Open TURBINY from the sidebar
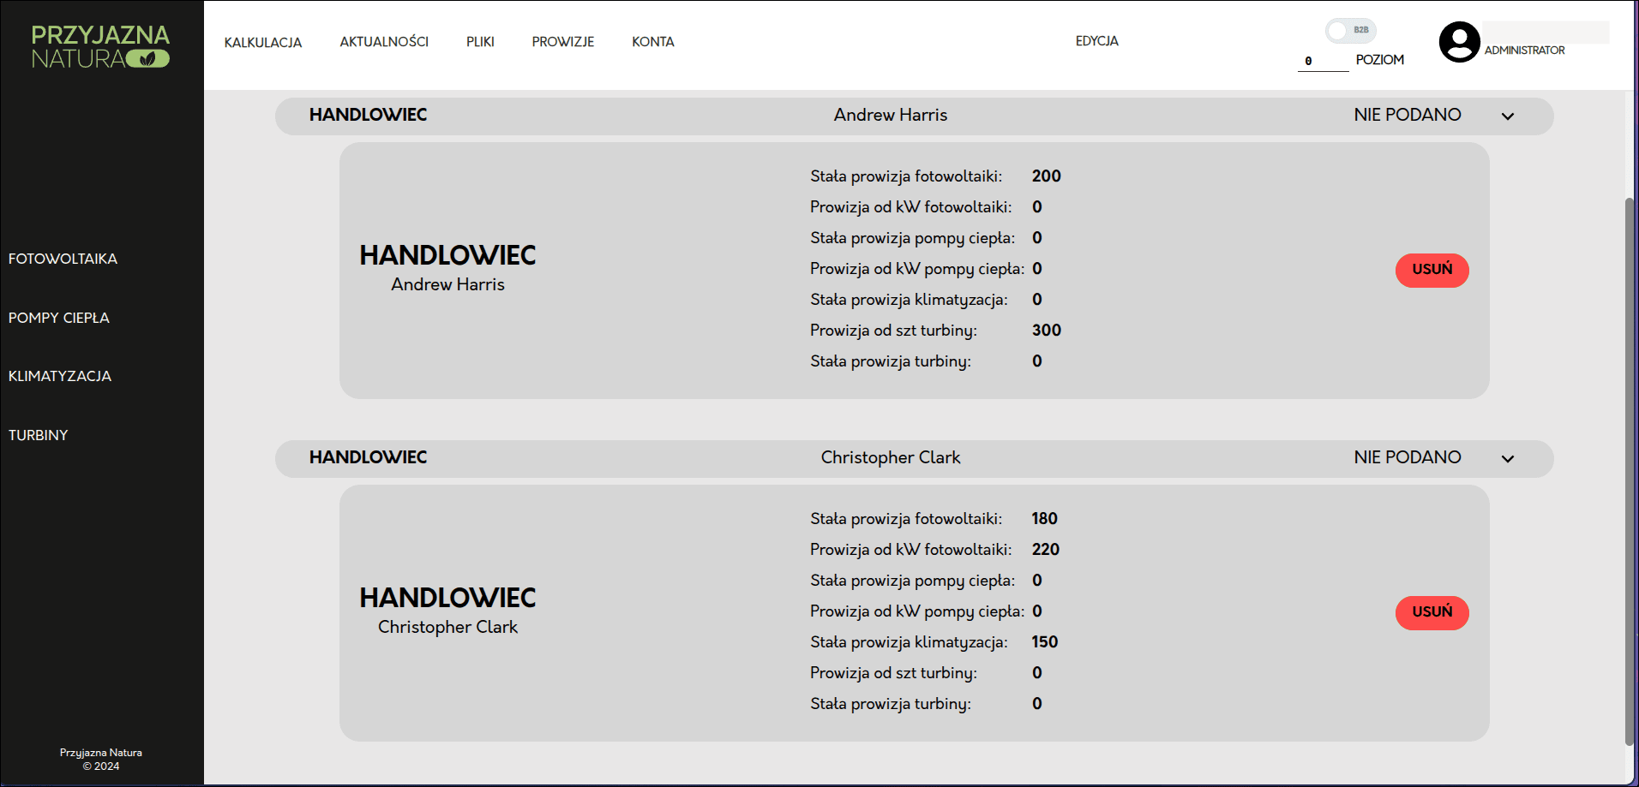The width and height of the screenshot is (1639, 787). click(38, 435)
